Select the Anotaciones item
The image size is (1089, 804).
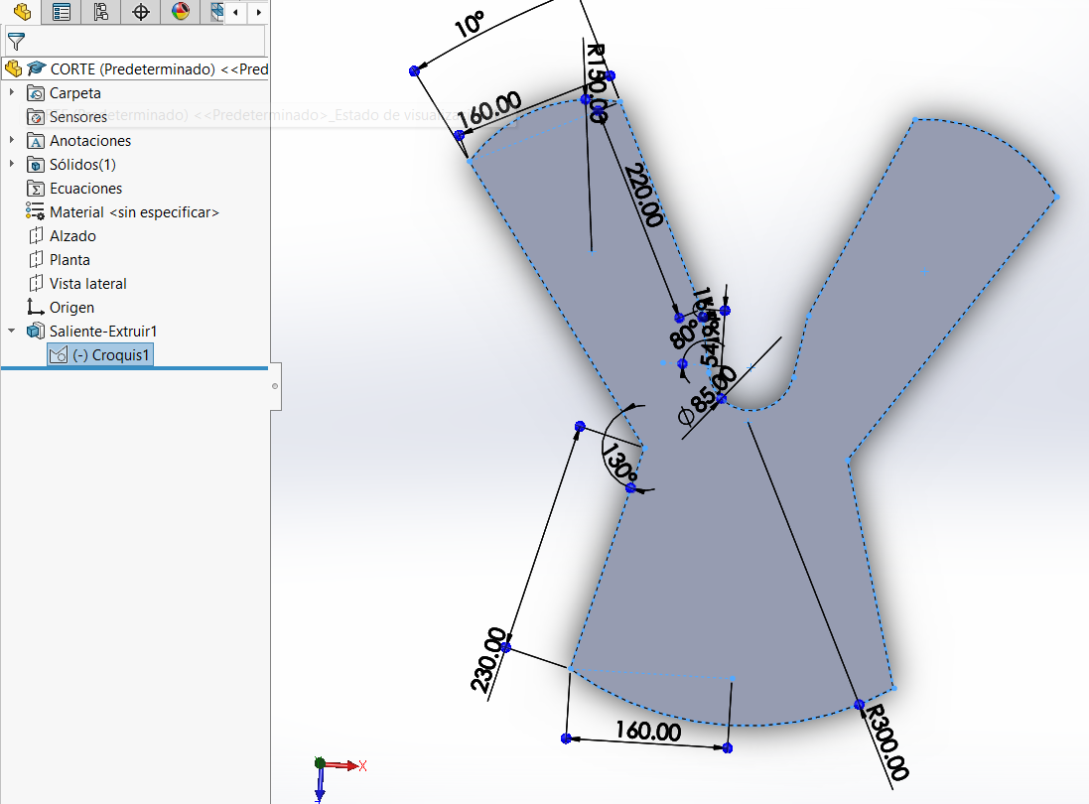tap(90, 140)
